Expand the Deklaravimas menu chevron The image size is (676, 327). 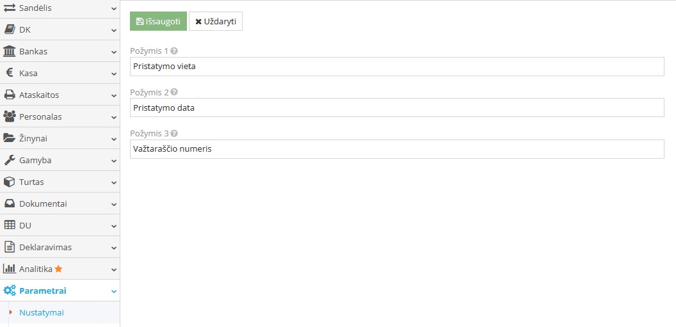pyautogui.click(x=113, y=248)
